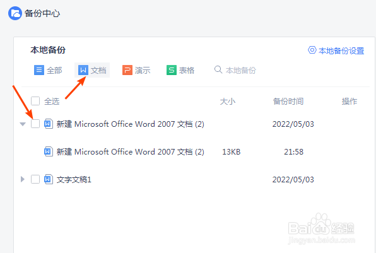Click the Word file icon of the 13KB row
The width and height of the screenshot is (376, 253).
pyautogui.click(x=49, y=151)
